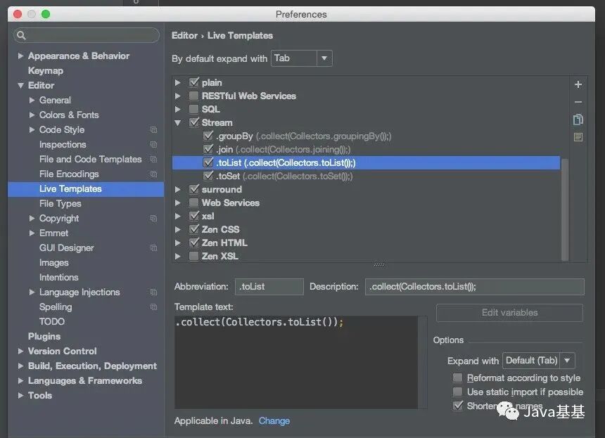Click the search magnifier icon

[x=21, y=35]
